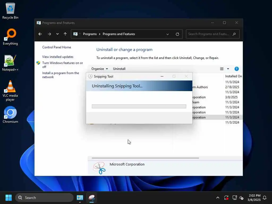
Task: Expand the address bar history dropdown
Action: coord(168,34)
